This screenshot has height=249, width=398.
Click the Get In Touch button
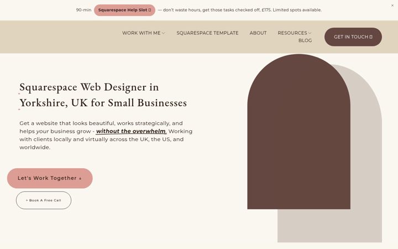(x=353, y=37)
